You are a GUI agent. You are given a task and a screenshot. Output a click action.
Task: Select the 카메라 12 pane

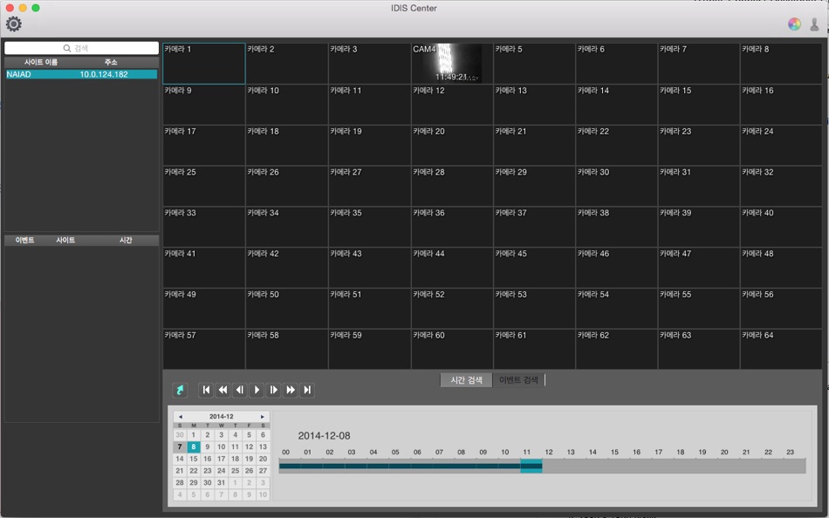click(x=452, y=105)
